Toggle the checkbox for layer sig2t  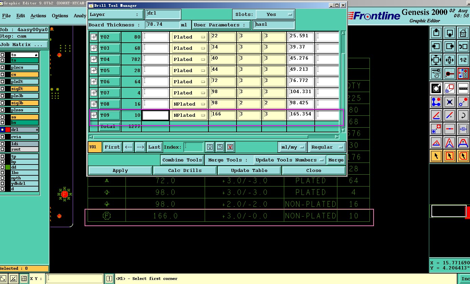2,89
